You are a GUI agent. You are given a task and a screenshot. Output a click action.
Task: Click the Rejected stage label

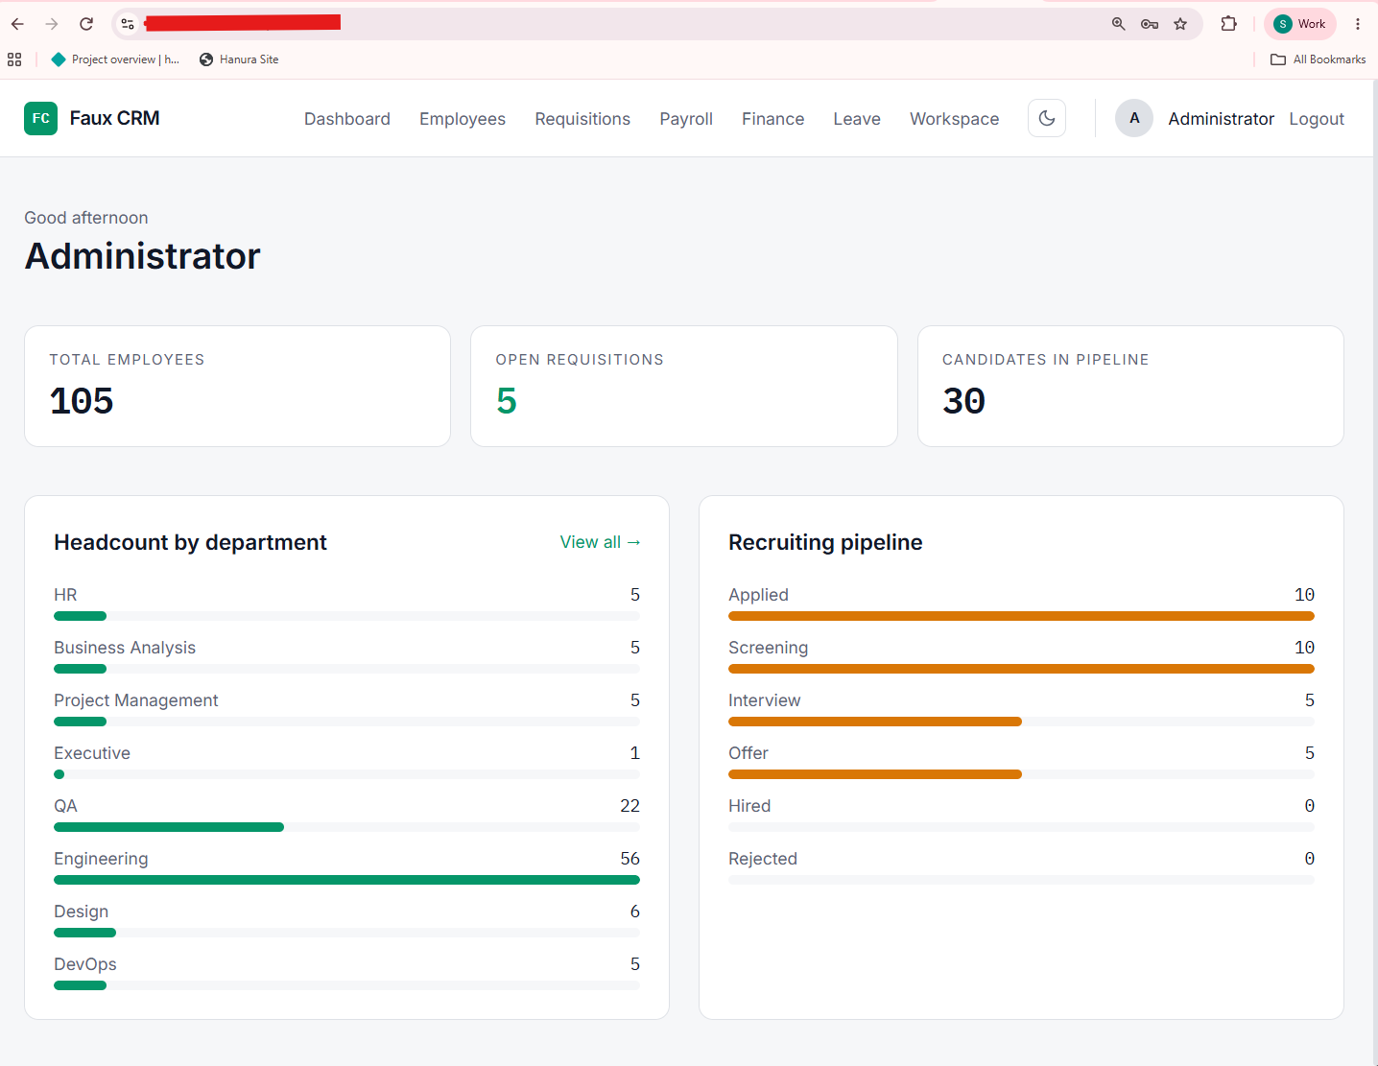coord(763,859)
